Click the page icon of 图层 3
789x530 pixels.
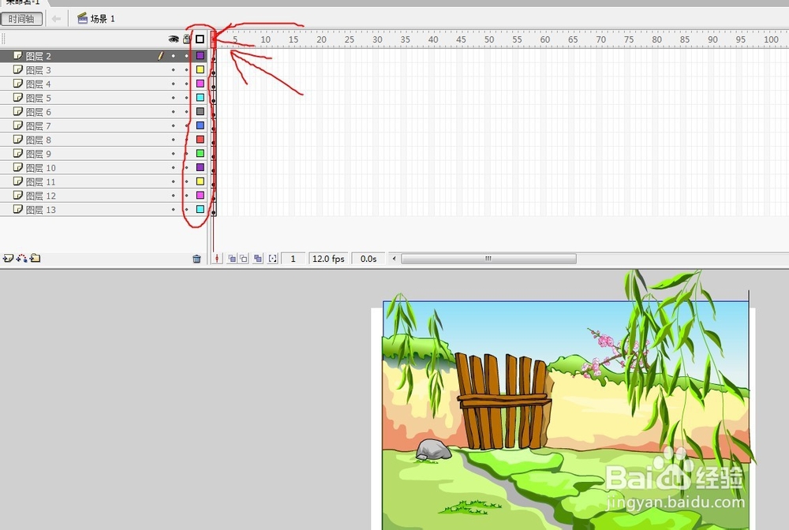[18, 69]
